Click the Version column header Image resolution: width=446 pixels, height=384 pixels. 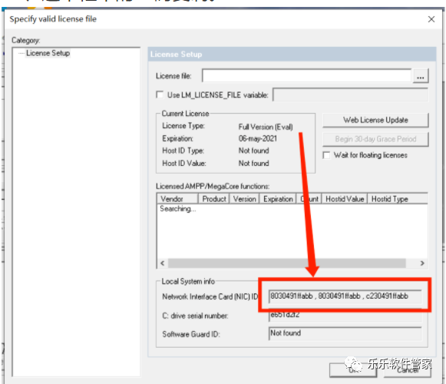pos(244,199)
